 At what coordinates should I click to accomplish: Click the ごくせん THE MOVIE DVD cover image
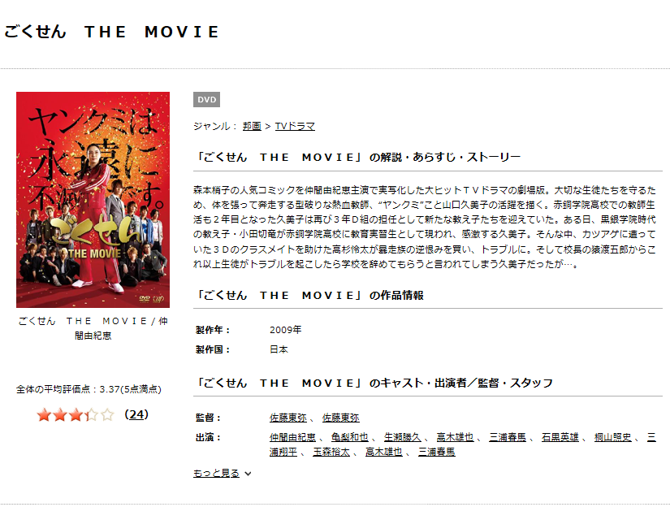[93, 200]
